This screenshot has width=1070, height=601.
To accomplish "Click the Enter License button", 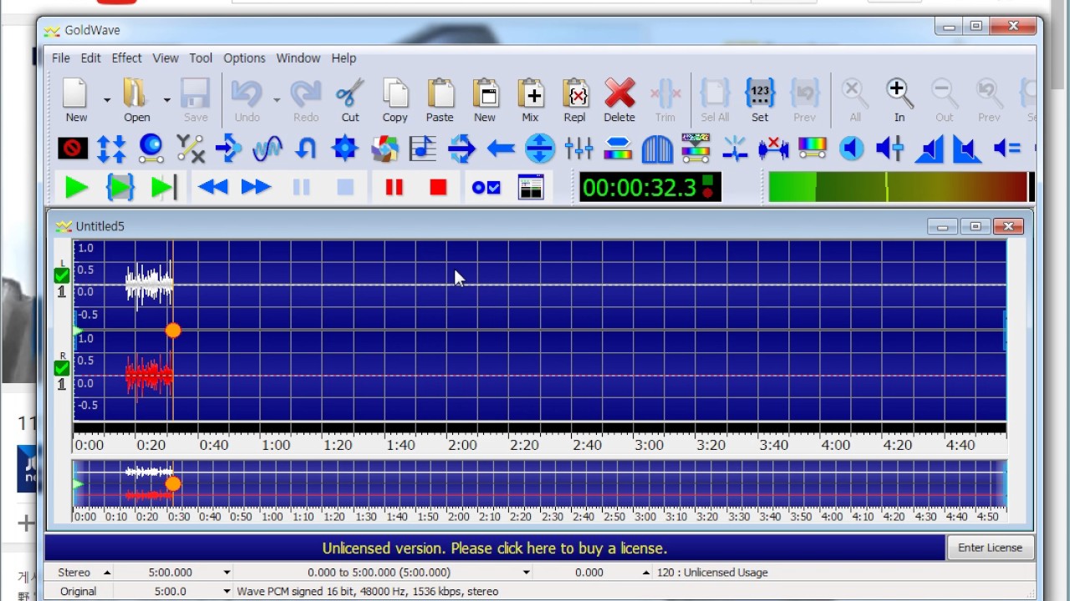I will pos(990,548).
